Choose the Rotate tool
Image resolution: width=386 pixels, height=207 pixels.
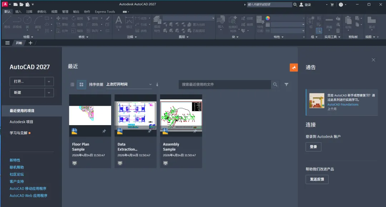[x=77, y=18]
